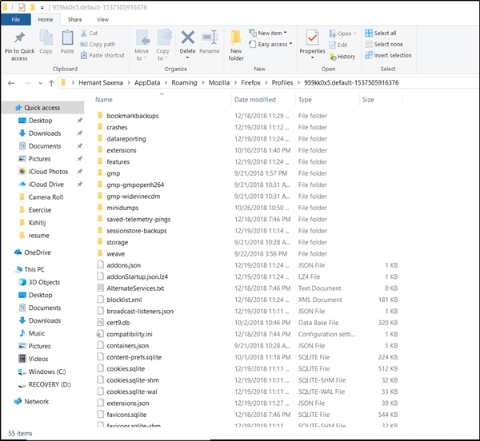Click the History icon
This screenshot has width=480, height=441.
pos(333,57)
